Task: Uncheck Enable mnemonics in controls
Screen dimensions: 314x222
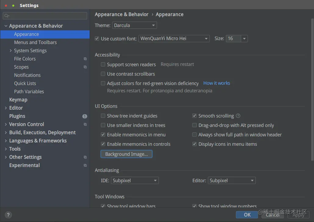Action: click(103, 144)
